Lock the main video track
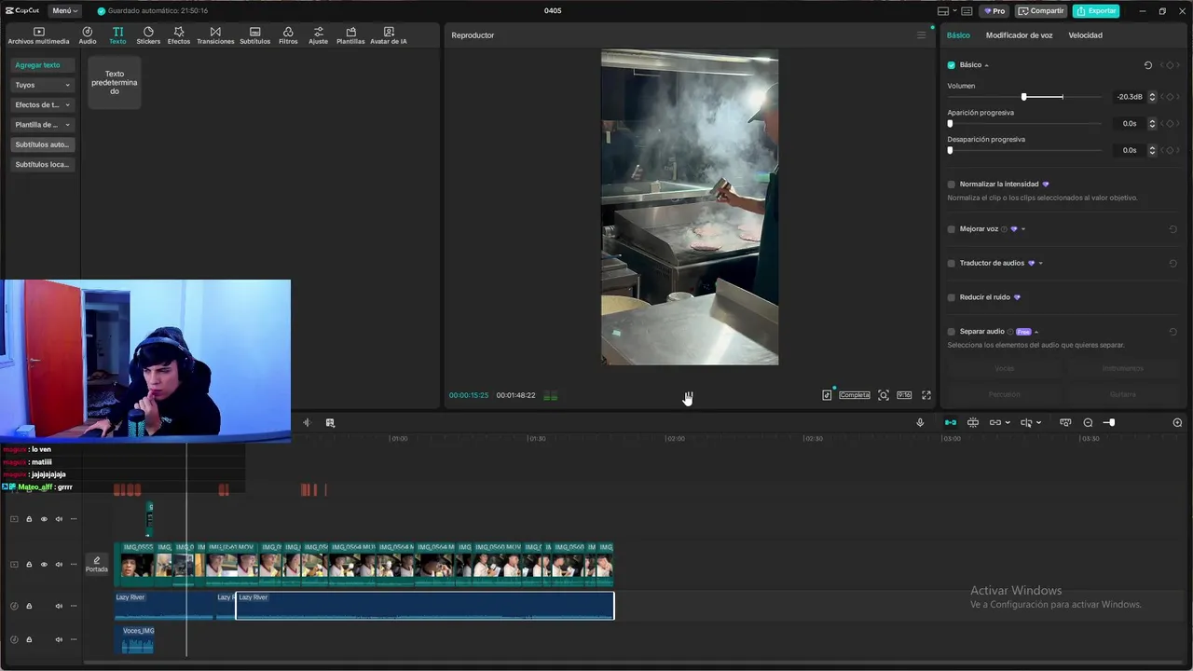The image size is (1193, 671). tap(29, 565)
